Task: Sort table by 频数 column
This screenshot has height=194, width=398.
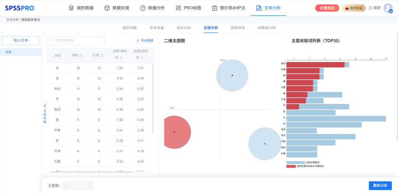Action: coord(81,55)
